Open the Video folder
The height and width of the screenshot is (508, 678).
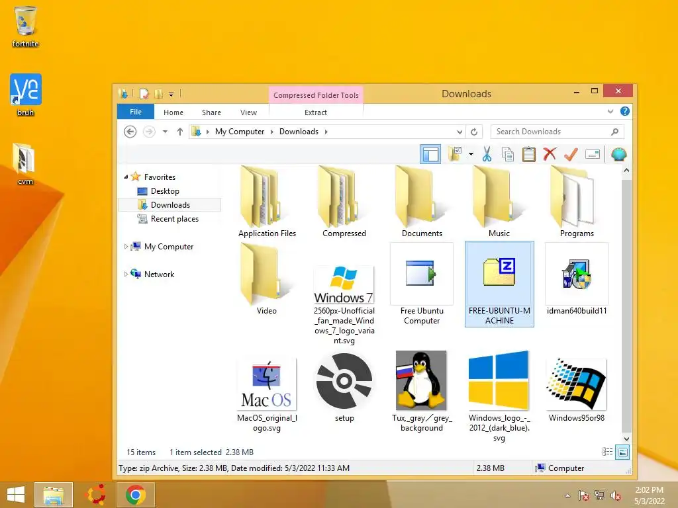tap(266, 278)
